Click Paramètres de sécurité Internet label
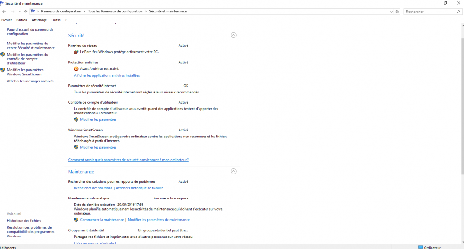The width and height of the screenshot is (464, 249). point(92,86)
